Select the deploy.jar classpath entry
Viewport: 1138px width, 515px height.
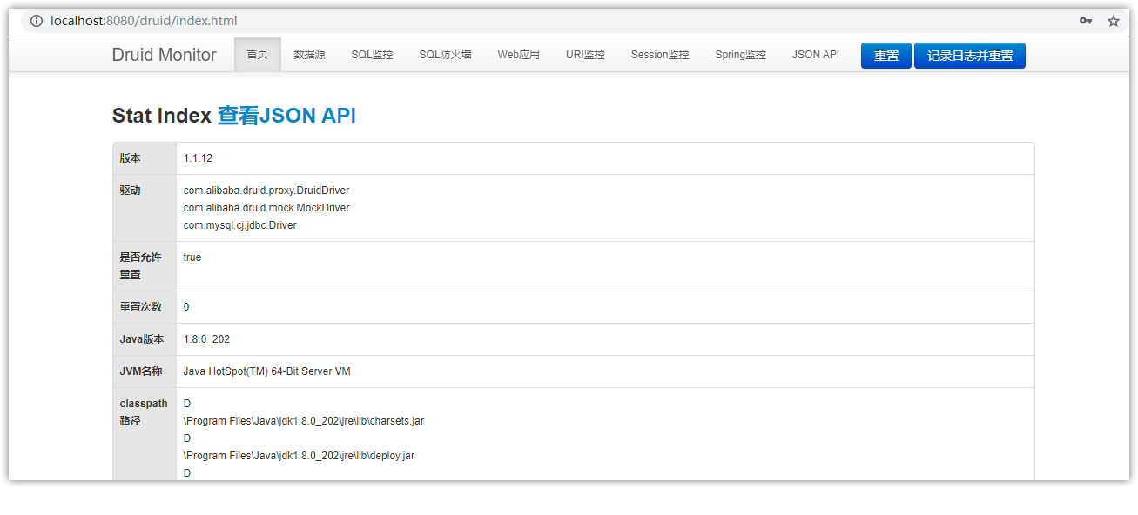299,456
